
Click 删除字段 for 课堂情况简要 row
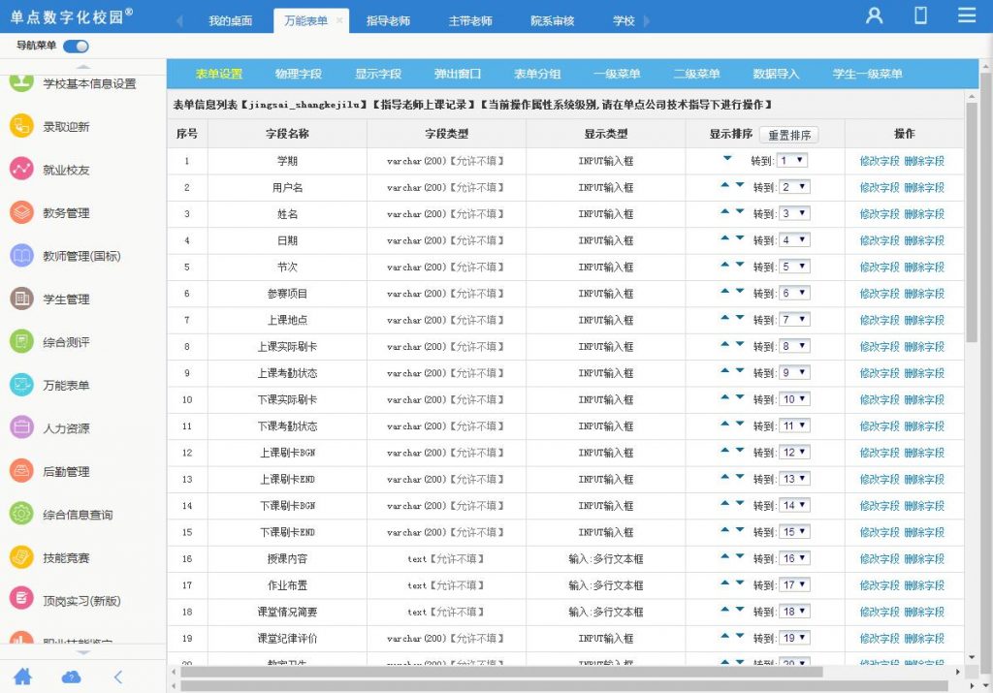pos(924,612)
